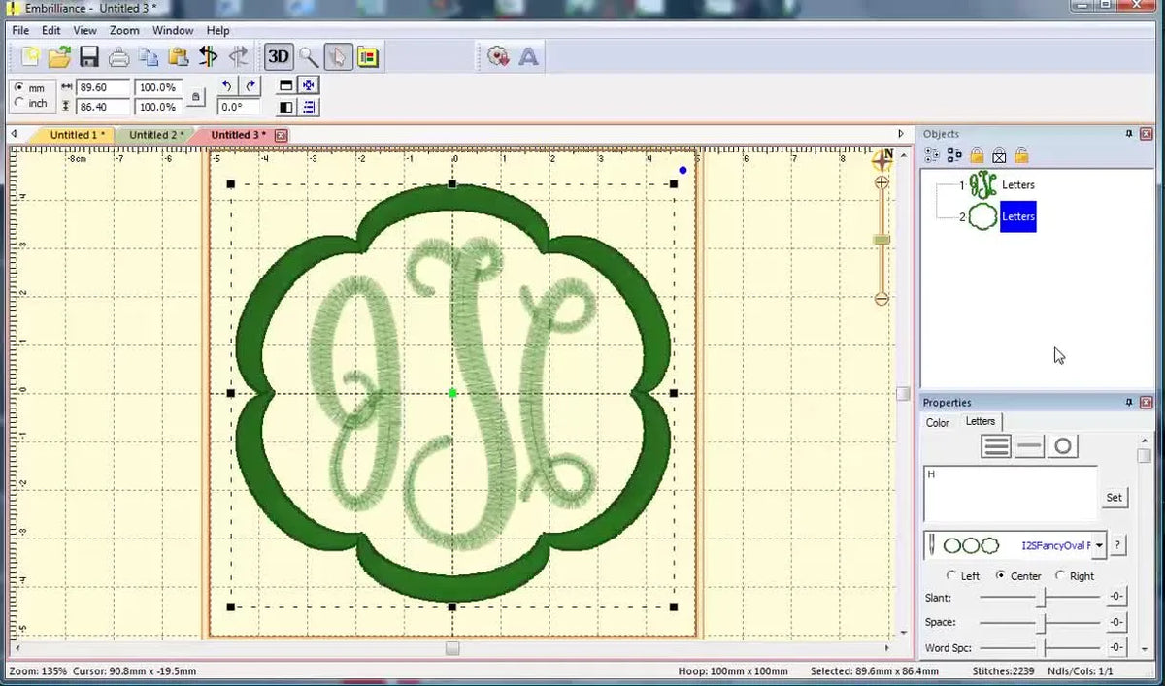Choose Center alignment radio button

[1001, 575]
